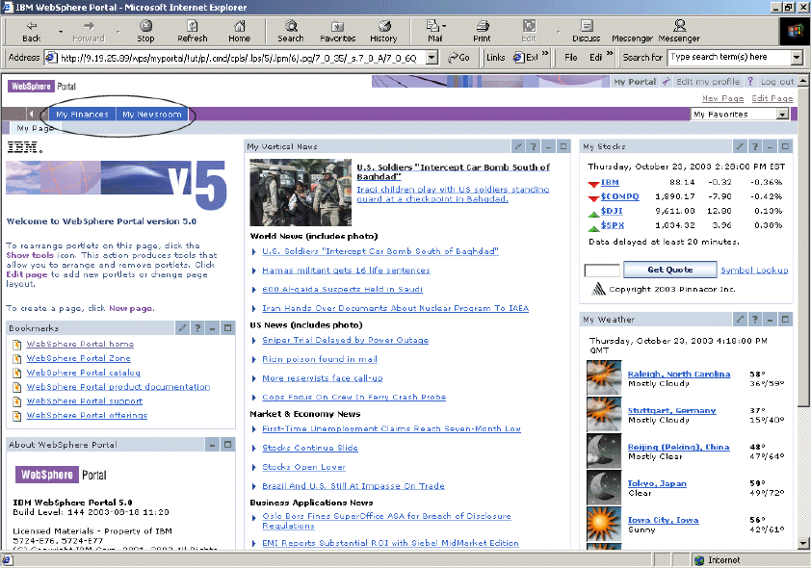
Task: Expand the My Favorites dropdown
Action: coord(782,115)
